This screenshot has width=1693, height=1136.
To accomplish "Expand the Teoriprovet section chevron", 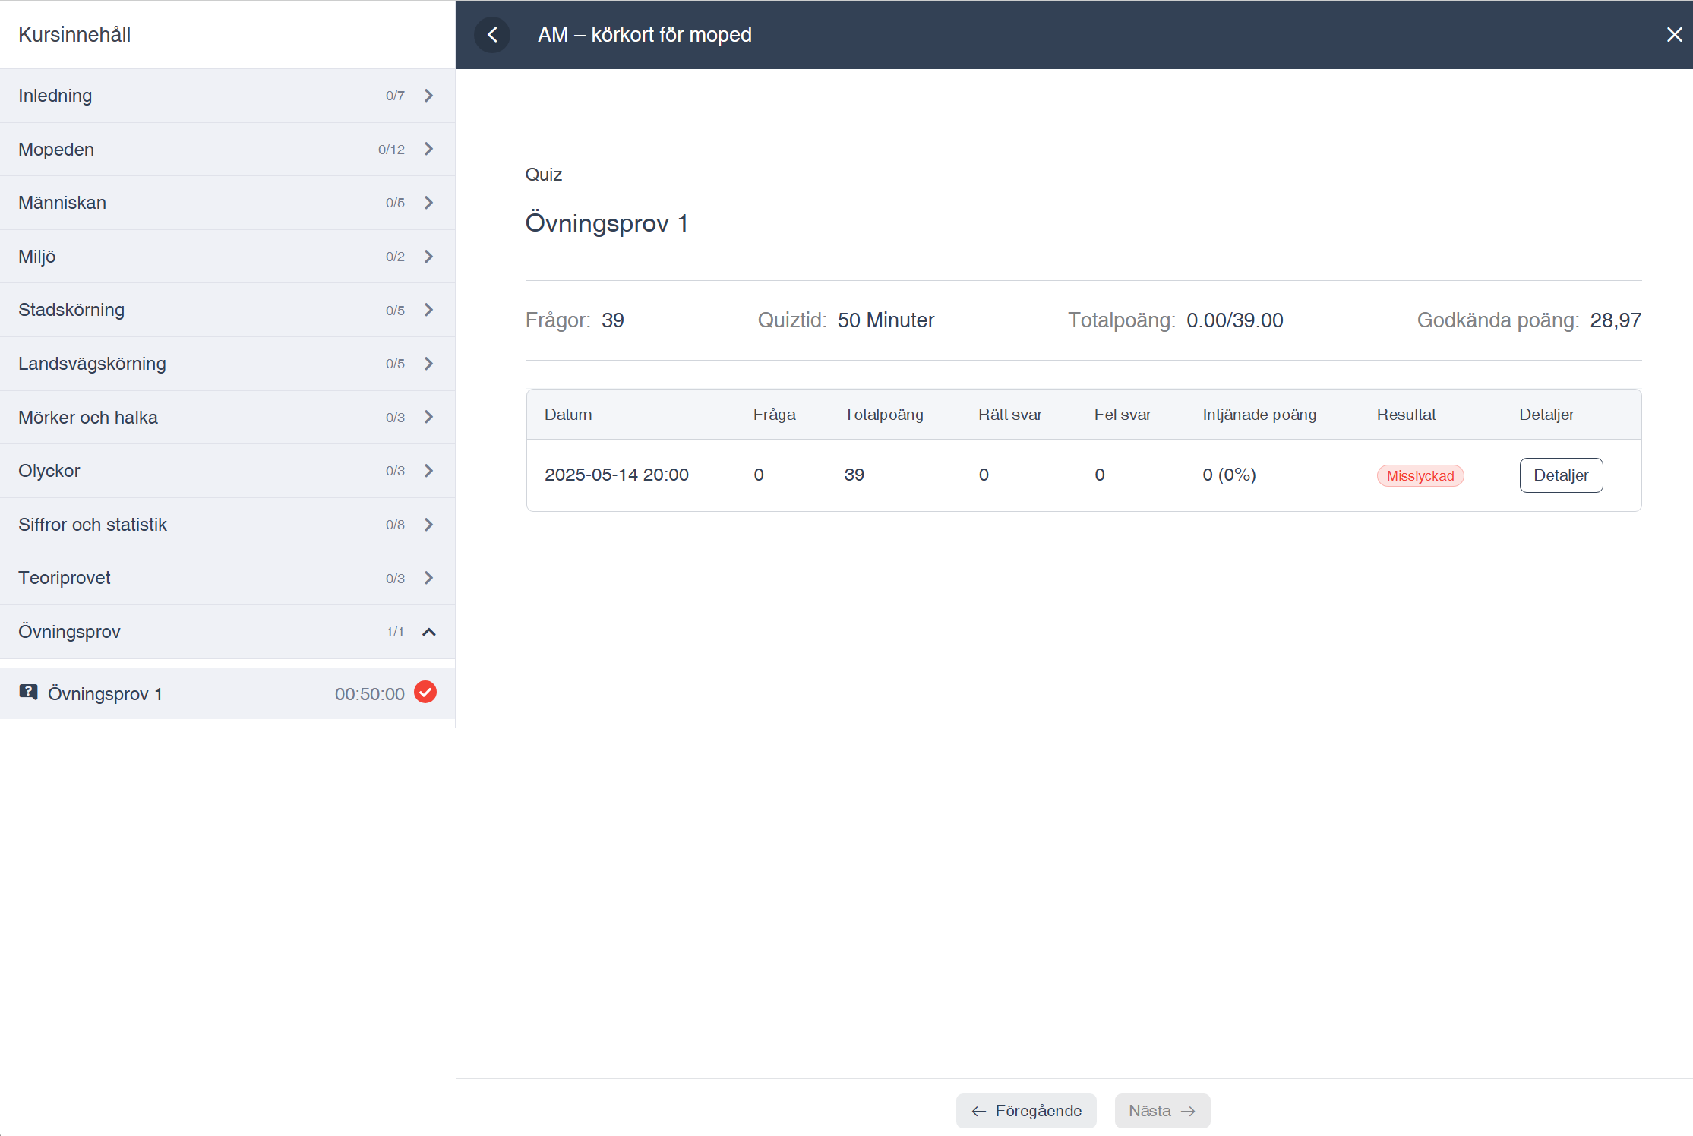I will (429, 578).
